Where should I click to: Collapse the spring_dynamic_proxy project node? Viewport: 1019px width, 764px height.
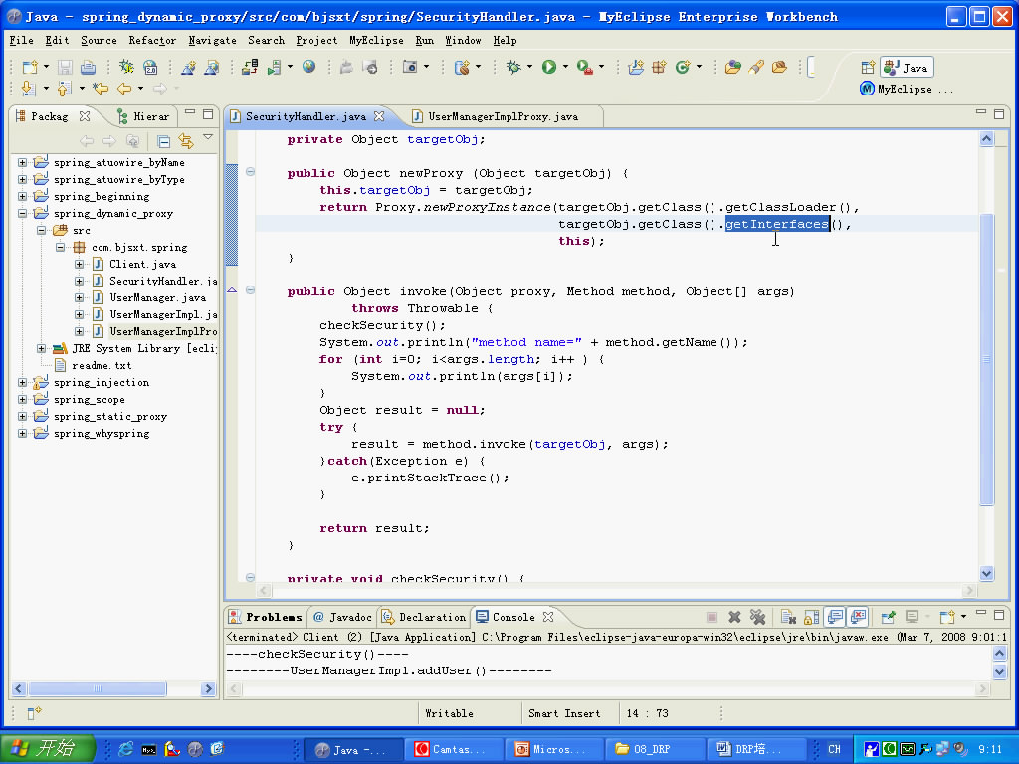coord(22,214)
